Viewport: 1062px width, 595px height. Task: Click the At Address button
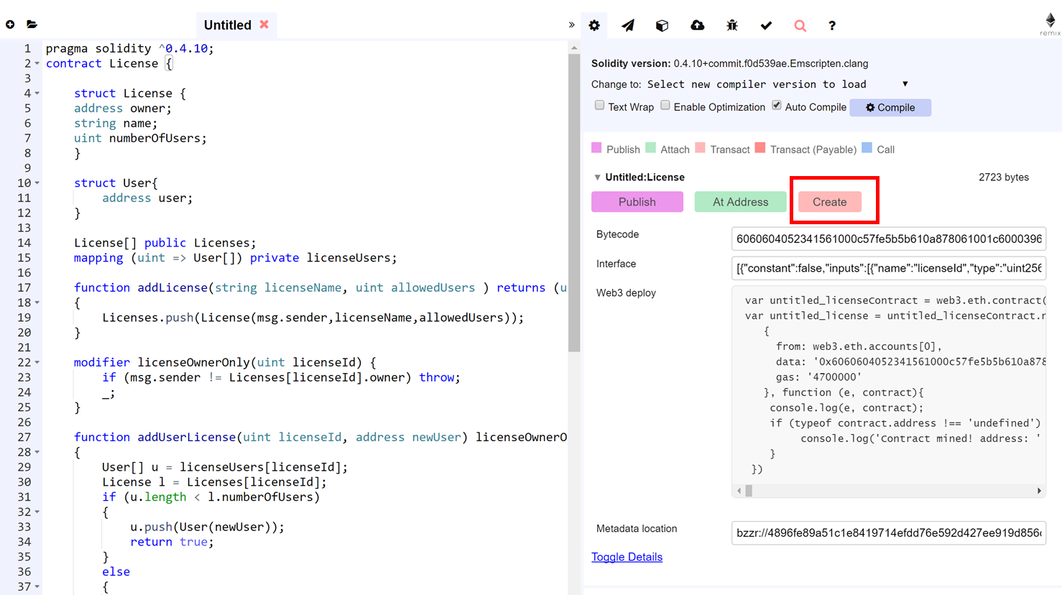pyautogui.click(x=740, y=202)
